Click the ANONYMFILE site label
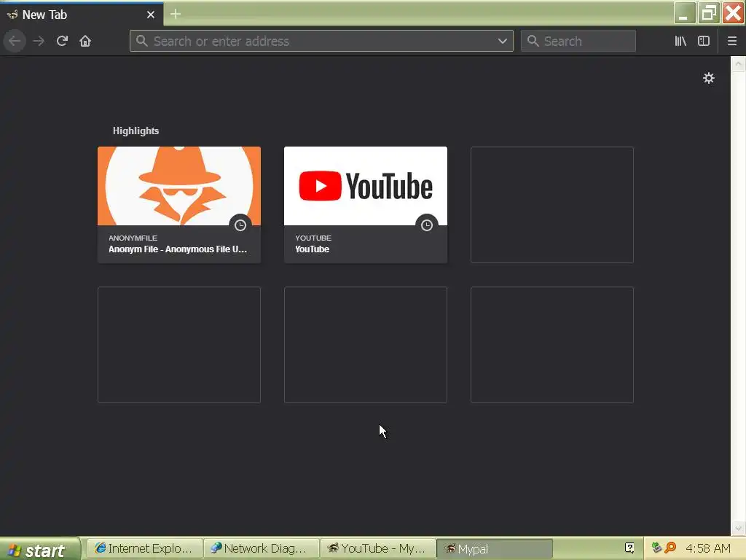This screenshot has height=560, width=746. [133, 238]
